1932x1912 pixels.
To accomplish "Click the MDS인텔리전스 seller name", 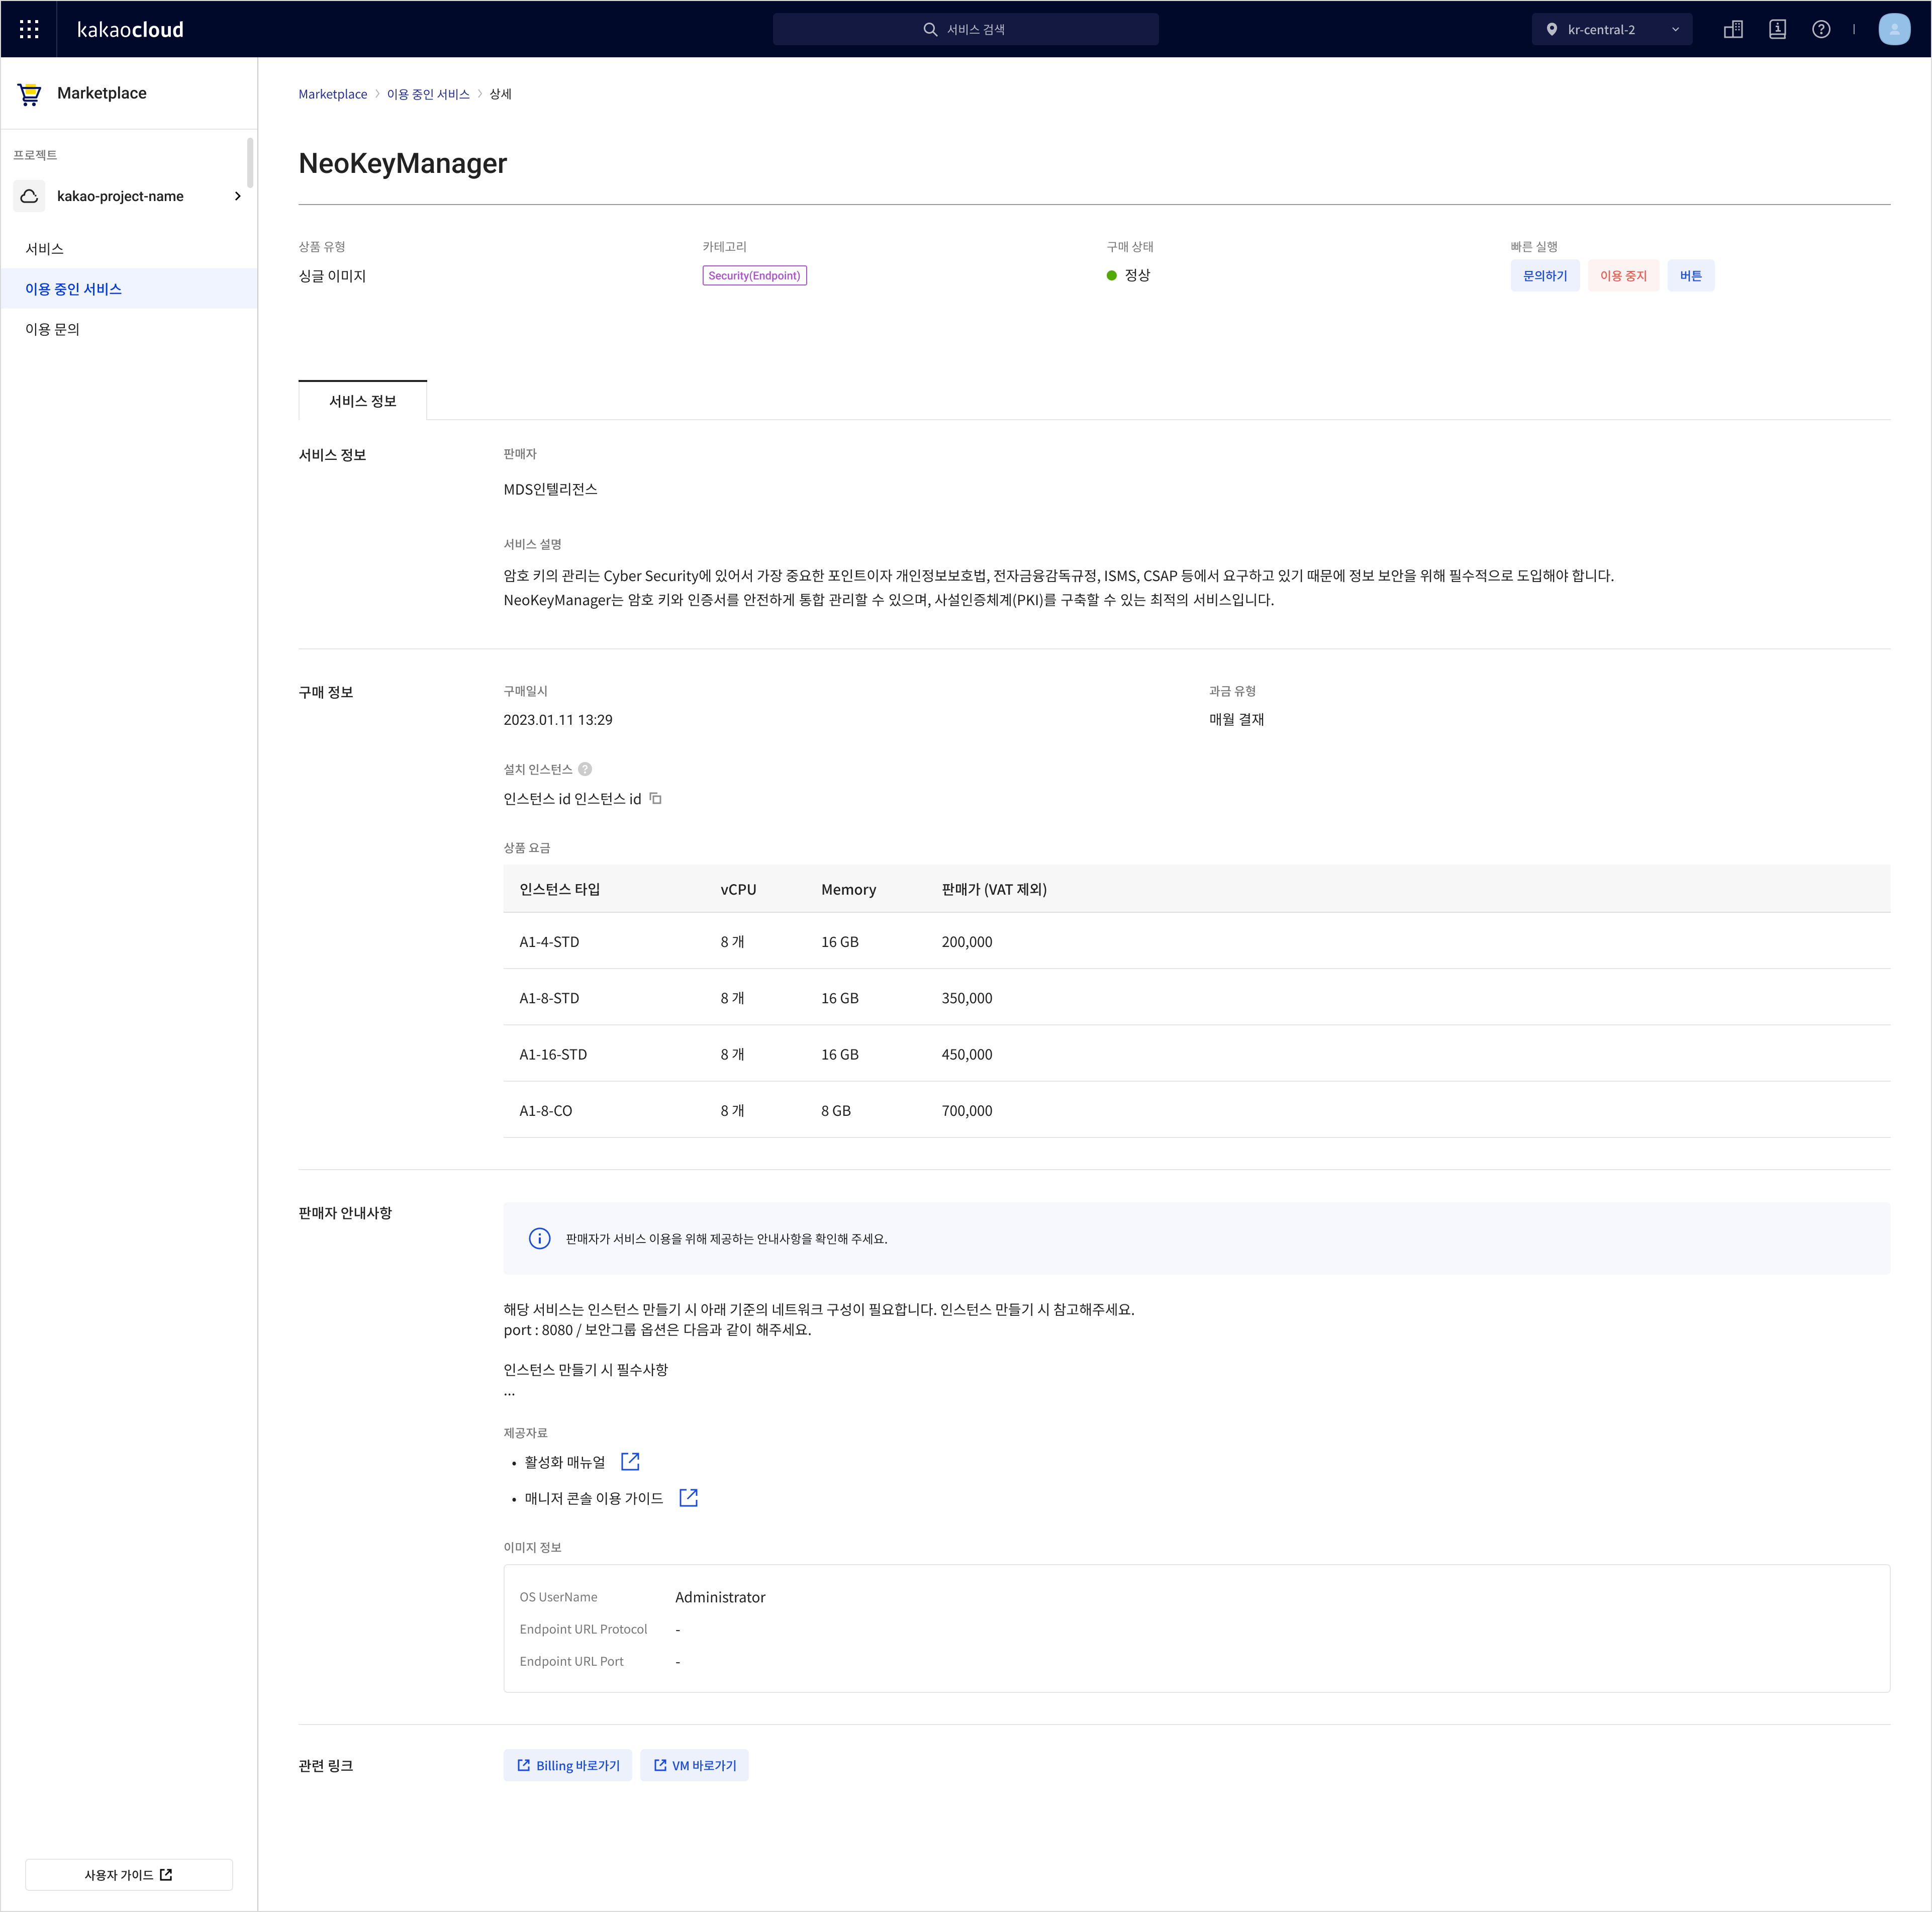I will pyautogui.click(x=550, y=489).
